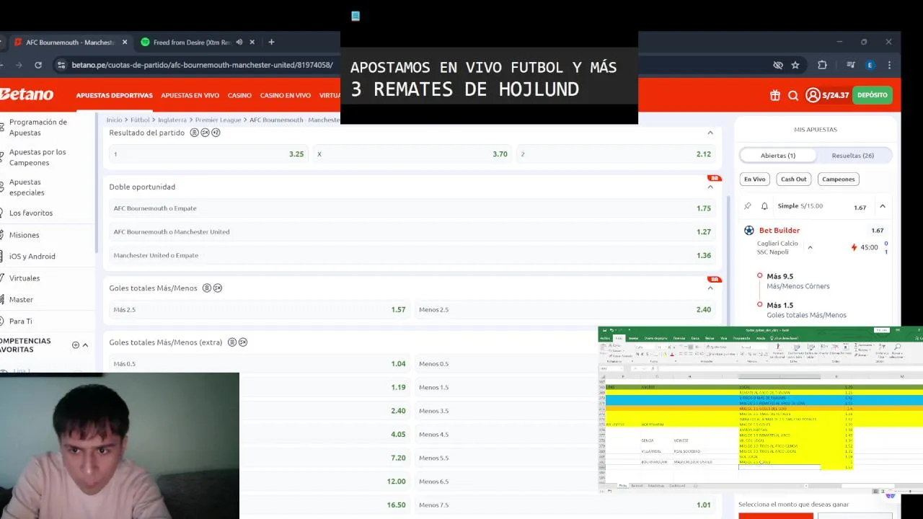Open the gift promotions icon

pos(775,95)
